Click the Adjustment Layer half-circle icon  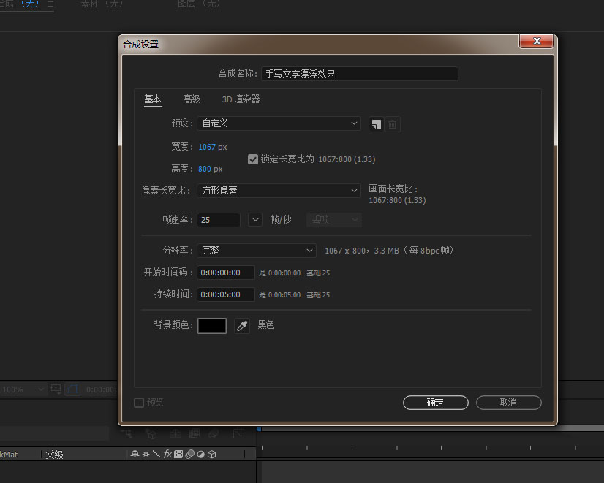(200, 455)
